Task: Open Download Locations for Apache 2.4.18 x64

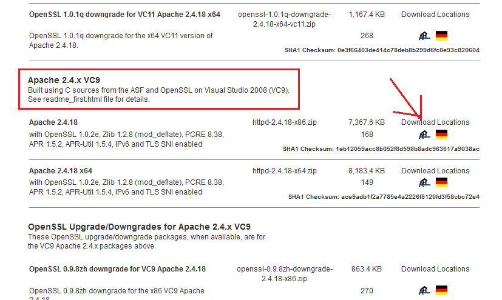Action: (435, 171)
